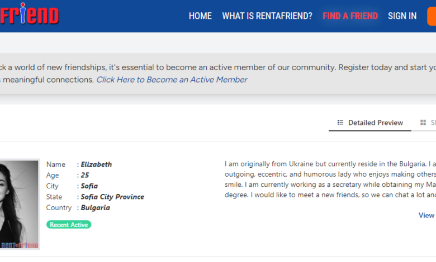Click the list icon beside Detailed Preview

pos(340,123)
